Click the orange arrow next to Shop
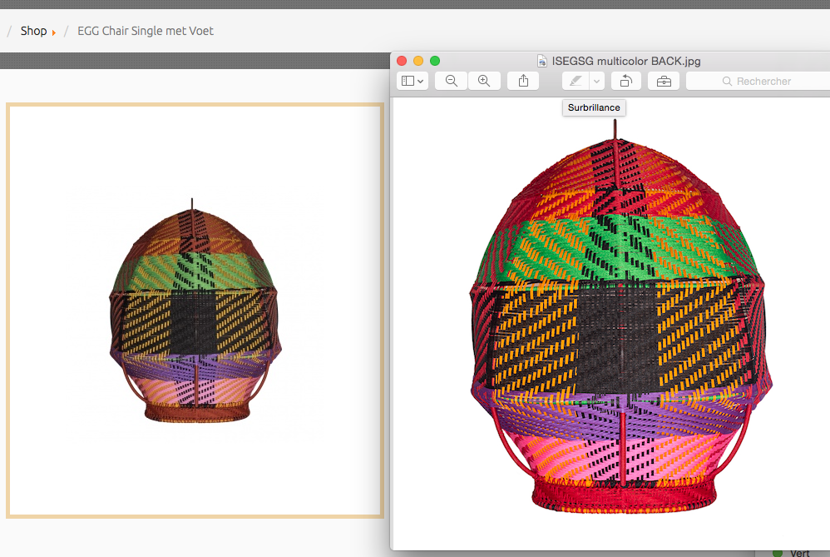 pyautogui.click(x=54, y=32)
